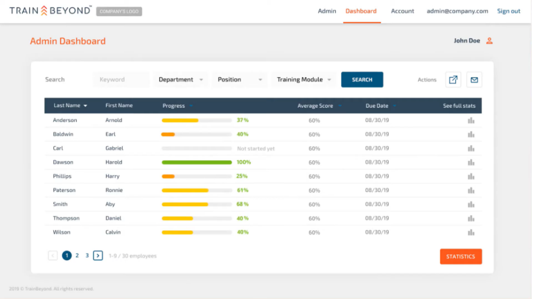This screenshot has height=299, width=533.
Task: Click the stats icon in Smith's row
Action: pyautogui.click(x=471, y=205)
